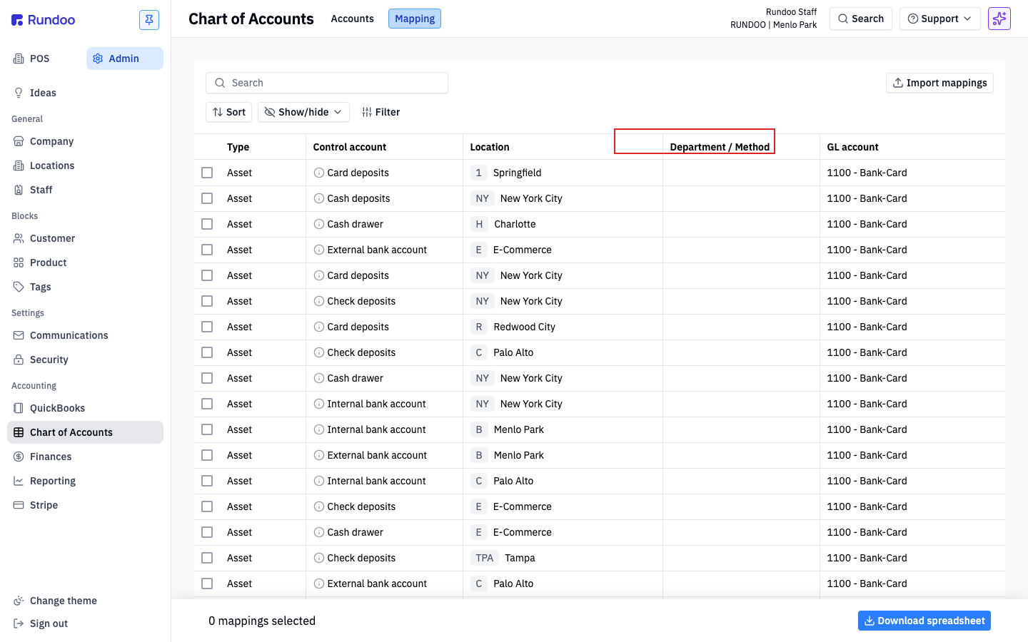This screenshot has width=1028, height=642.
Task: Open the Sort options
Action: coord(228,112)
